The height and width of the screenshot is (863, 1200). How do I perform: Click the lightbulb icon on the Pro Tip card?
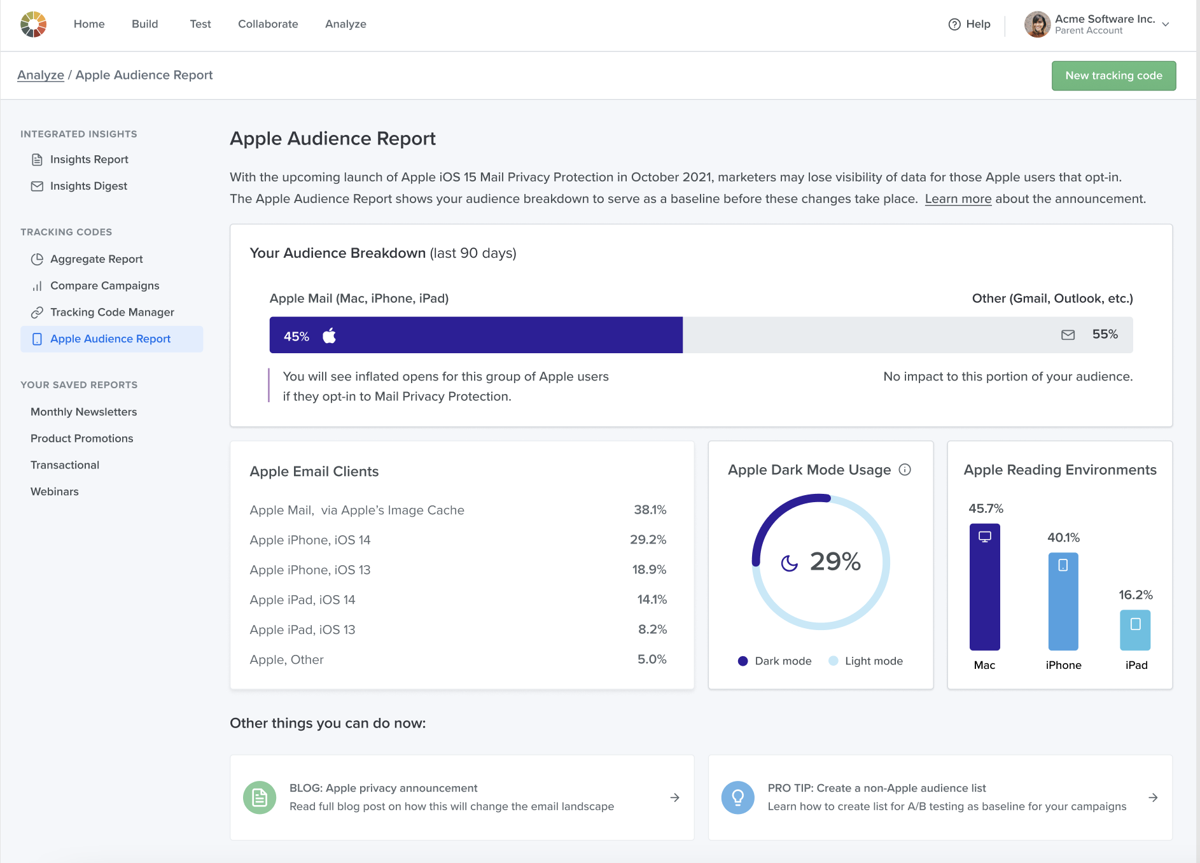[x=738, y=797]
